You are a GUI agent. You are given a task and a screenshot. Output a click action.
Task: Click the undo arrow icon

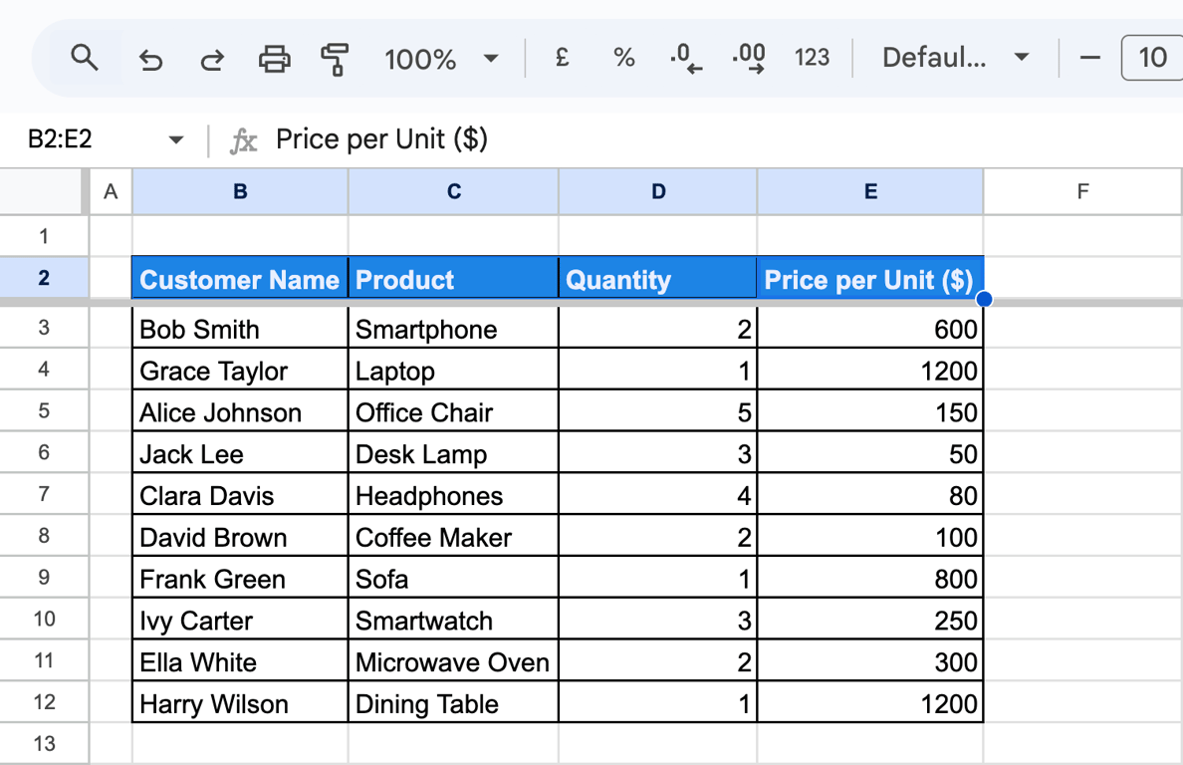[x=151, y=59]
